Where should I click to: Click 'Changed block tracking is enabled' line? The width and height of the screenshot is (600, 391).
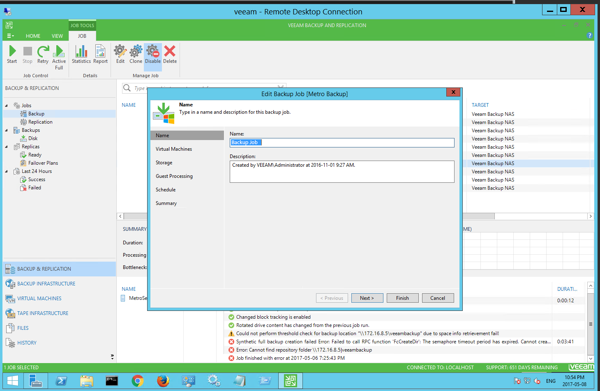pos(273,317)
